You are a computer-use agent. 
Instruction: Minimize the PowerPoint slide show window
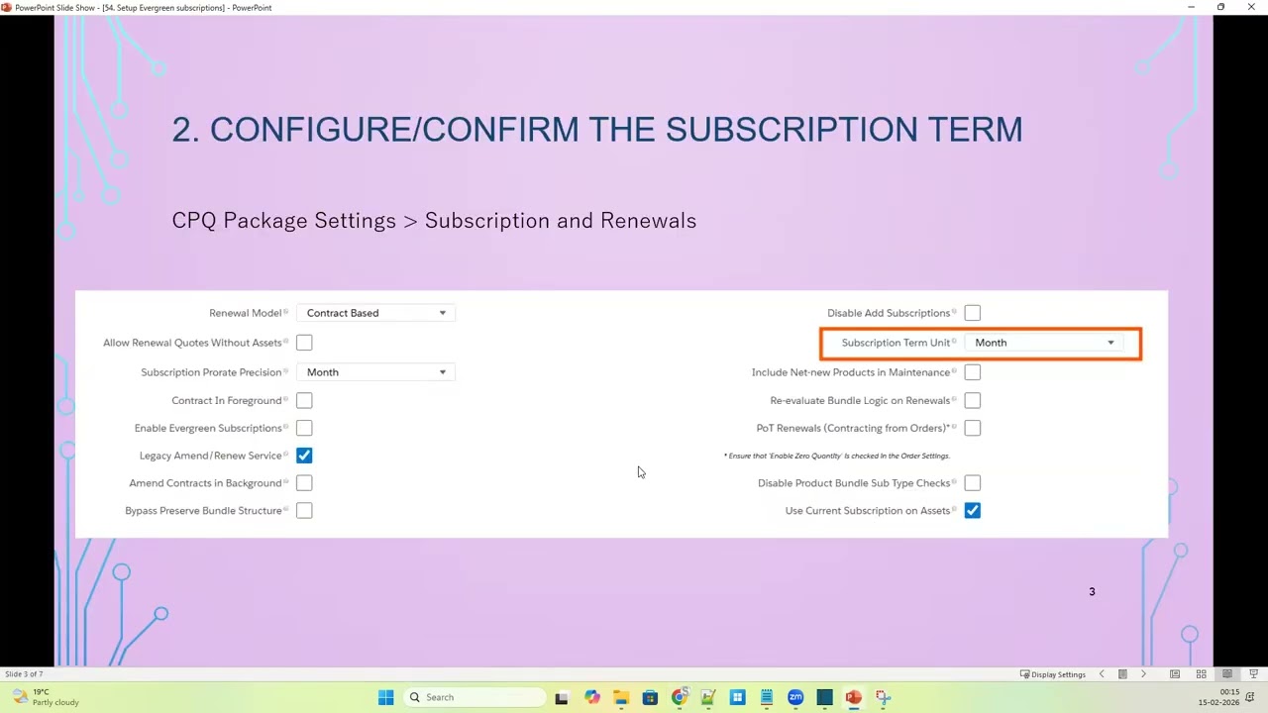[1191, 7]
